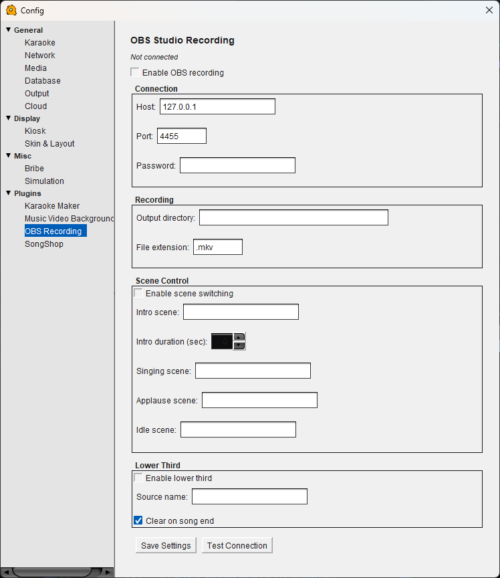Viewport: 500px width, 578px height.
Task: Tick Enable lower third
Action: point(138,478)
